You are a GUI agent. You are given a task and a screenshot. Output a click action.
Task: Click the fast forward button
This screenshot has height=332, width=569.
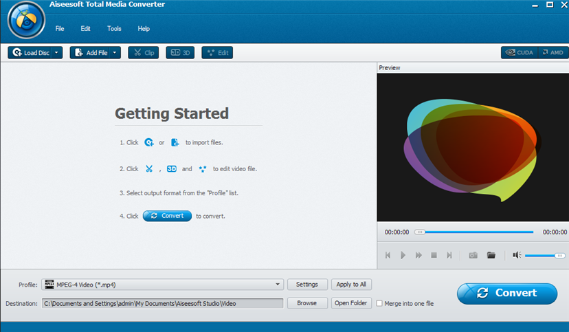pos(419,255)
